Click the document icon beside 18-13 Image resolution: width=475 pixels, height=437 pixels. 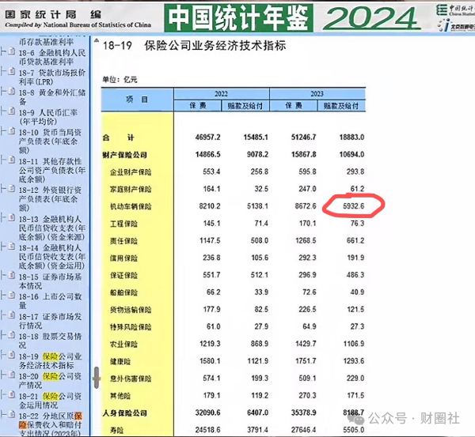[x=12, y=217]
